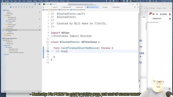The width and height of the screenshot is (173, 97).
Task: Open the Symbol navigator
Action: (x=16, y=7)
